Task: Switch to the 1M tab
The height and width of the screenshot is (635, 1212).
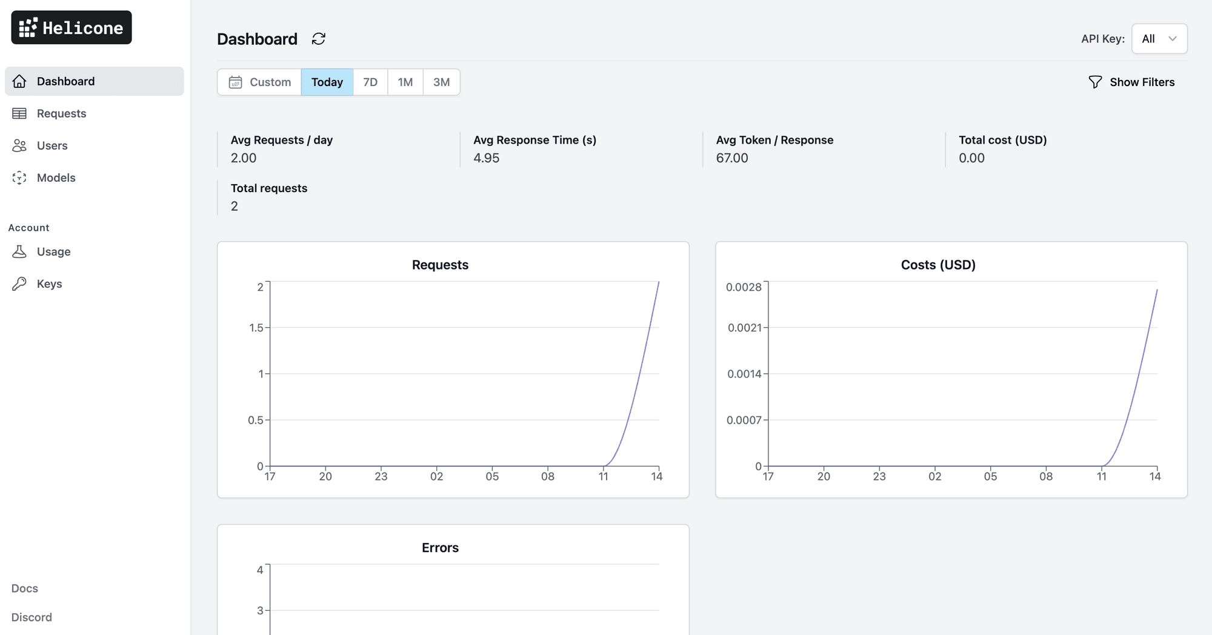Action: [405, 82]
